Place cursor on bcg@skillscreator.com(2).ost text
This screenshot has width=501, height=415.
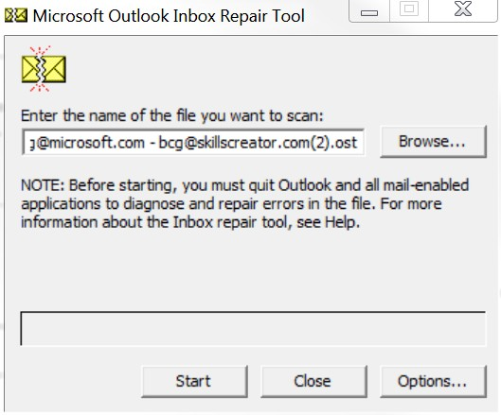pos(258,143)
